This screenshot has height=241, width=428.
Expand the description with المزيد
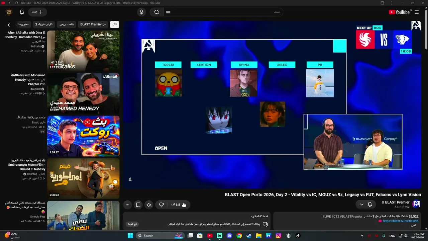tap(413, 225)
